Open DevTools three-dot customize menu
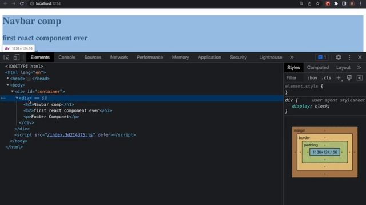The width and height of the screenshot is (366, 205). point(349,57)
